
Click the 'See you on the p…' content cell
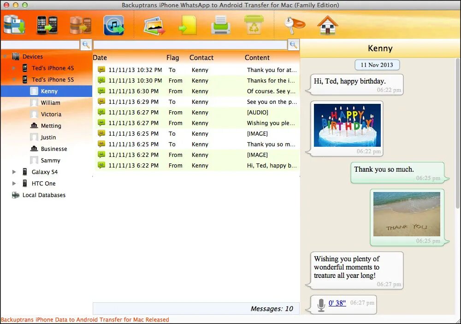click(x=272, y=102)
